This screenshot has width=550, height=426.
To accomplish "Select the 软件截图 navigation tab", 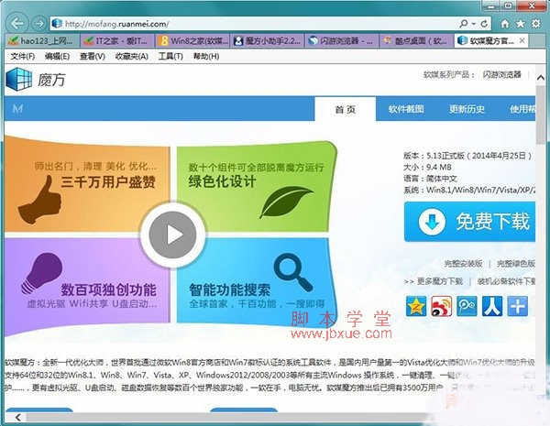I will pos(406,109).
